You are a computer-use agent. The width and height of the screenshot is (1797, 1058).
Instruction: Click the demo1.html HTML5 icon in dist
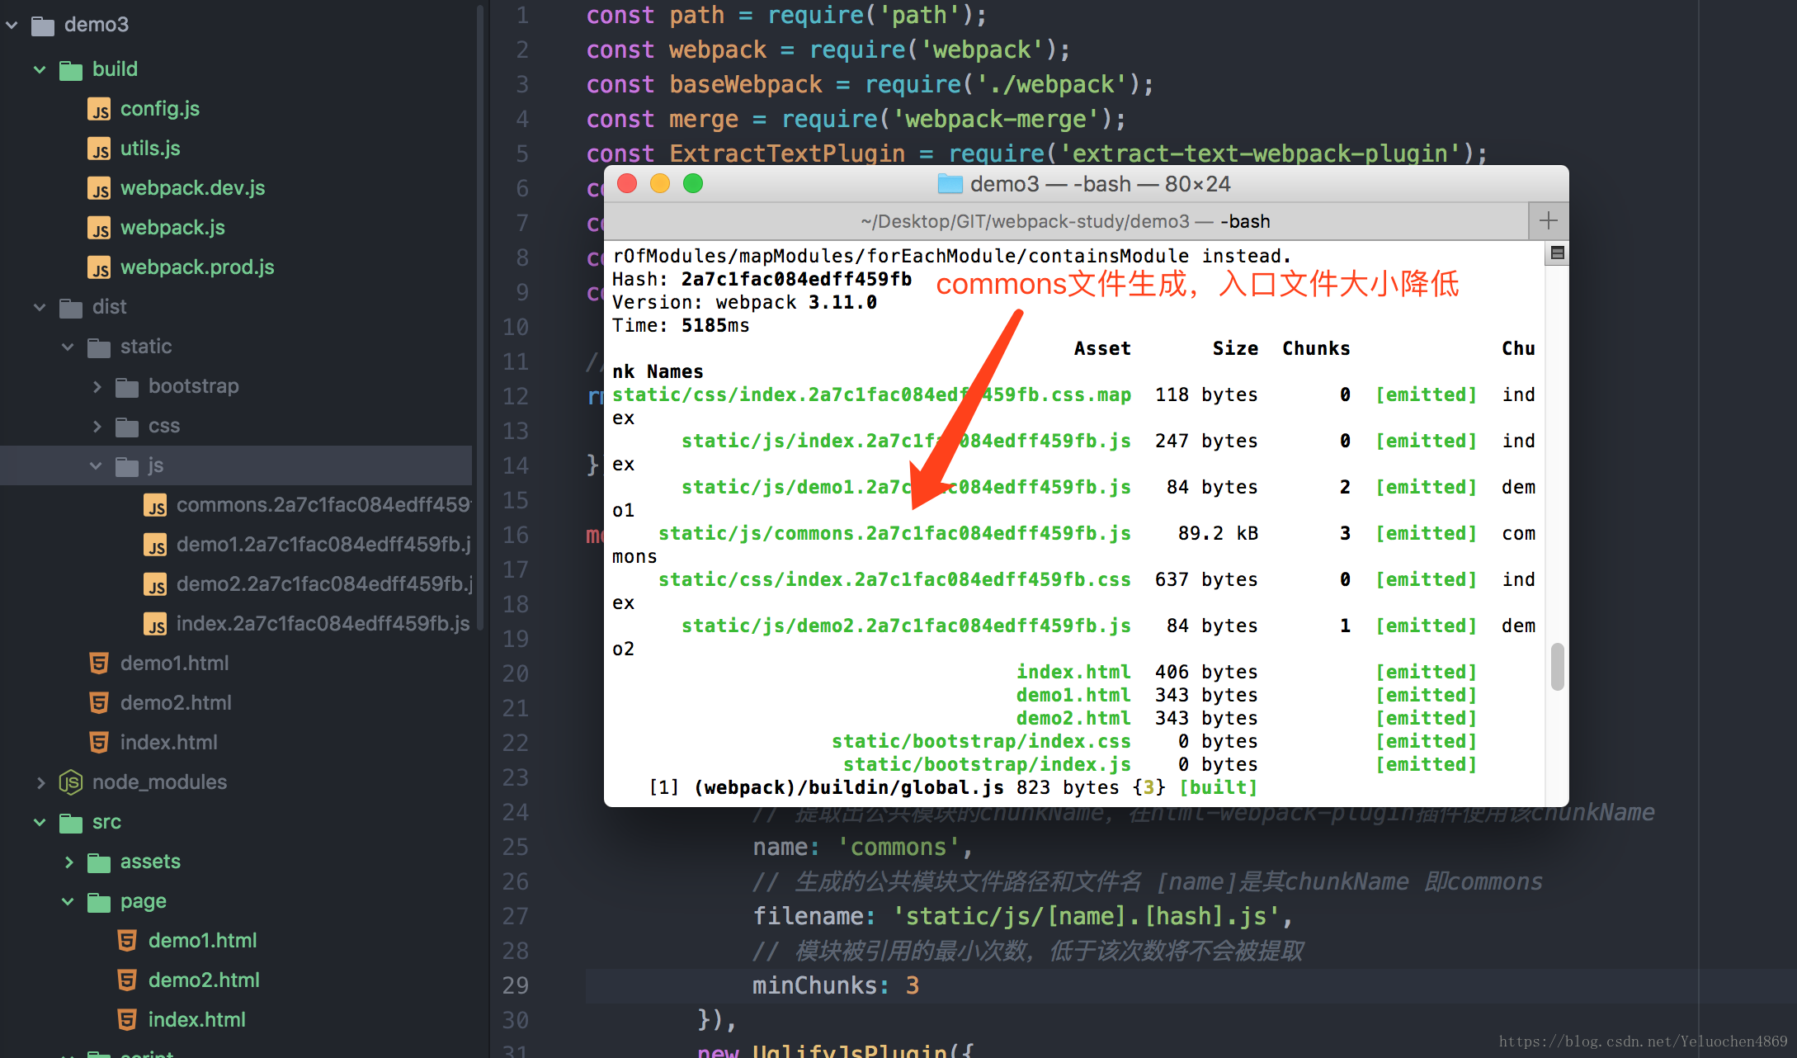pyautogui.click(x=99, y=663)
